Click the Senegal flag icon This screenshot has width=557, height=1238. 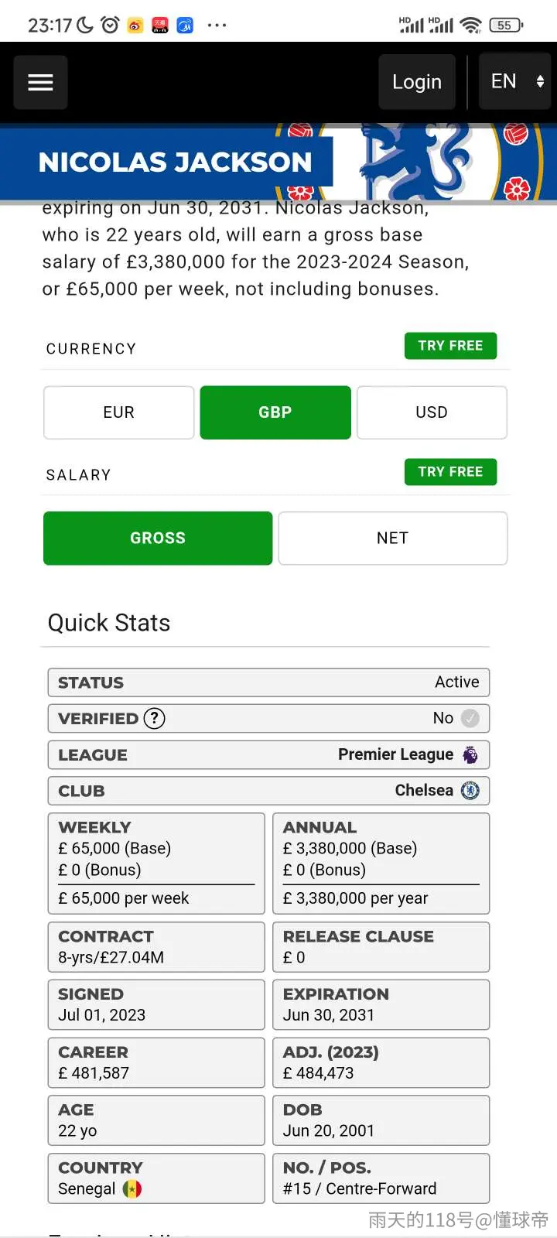click(x=132, y=1188)
